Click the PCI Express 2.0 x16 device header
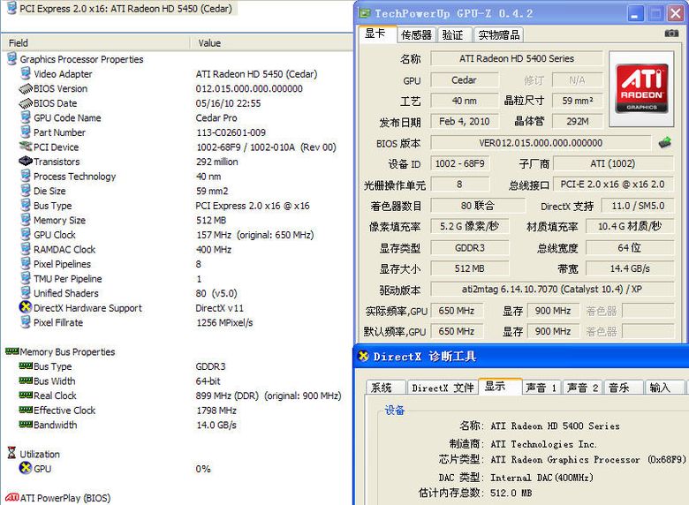Viewport: 689px width, 505px height. point(125,8)
